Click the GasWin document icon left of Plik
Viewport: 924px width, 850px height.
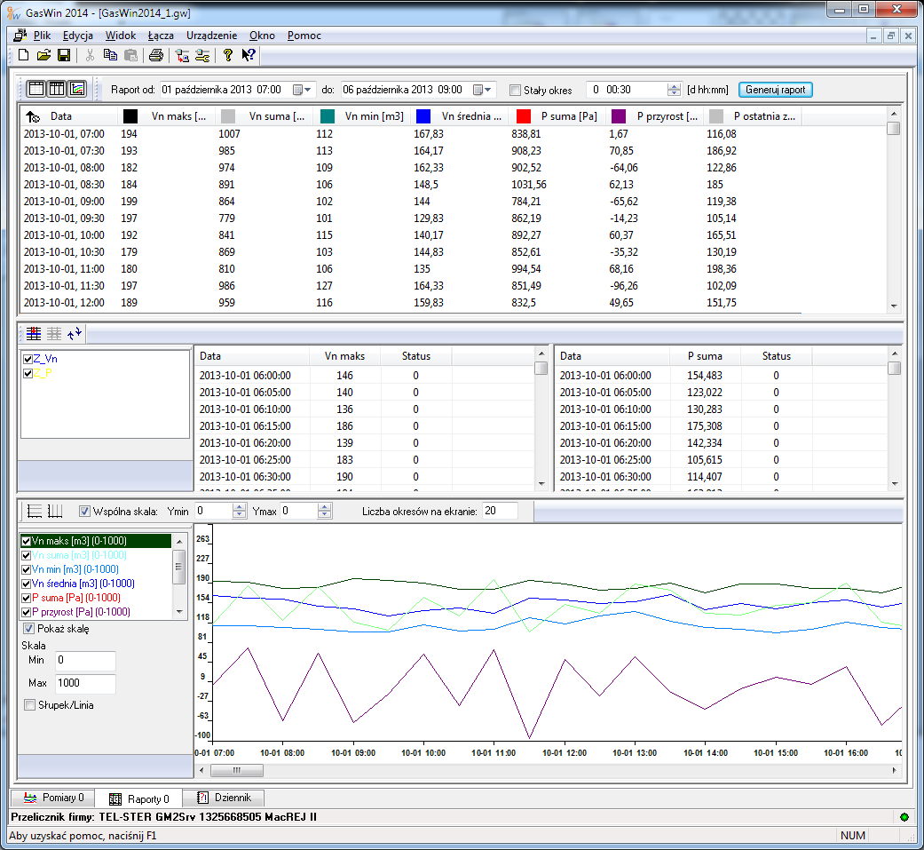click(20, 36)
